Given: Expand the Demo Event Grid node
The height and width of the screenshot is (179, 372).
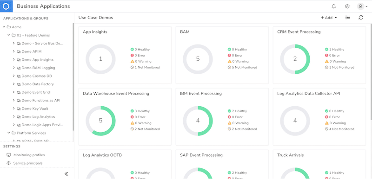Looking at the screenshot, I should click(x=14, y=92).
